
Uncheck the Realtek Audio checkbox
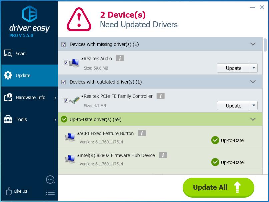(66, 62)
